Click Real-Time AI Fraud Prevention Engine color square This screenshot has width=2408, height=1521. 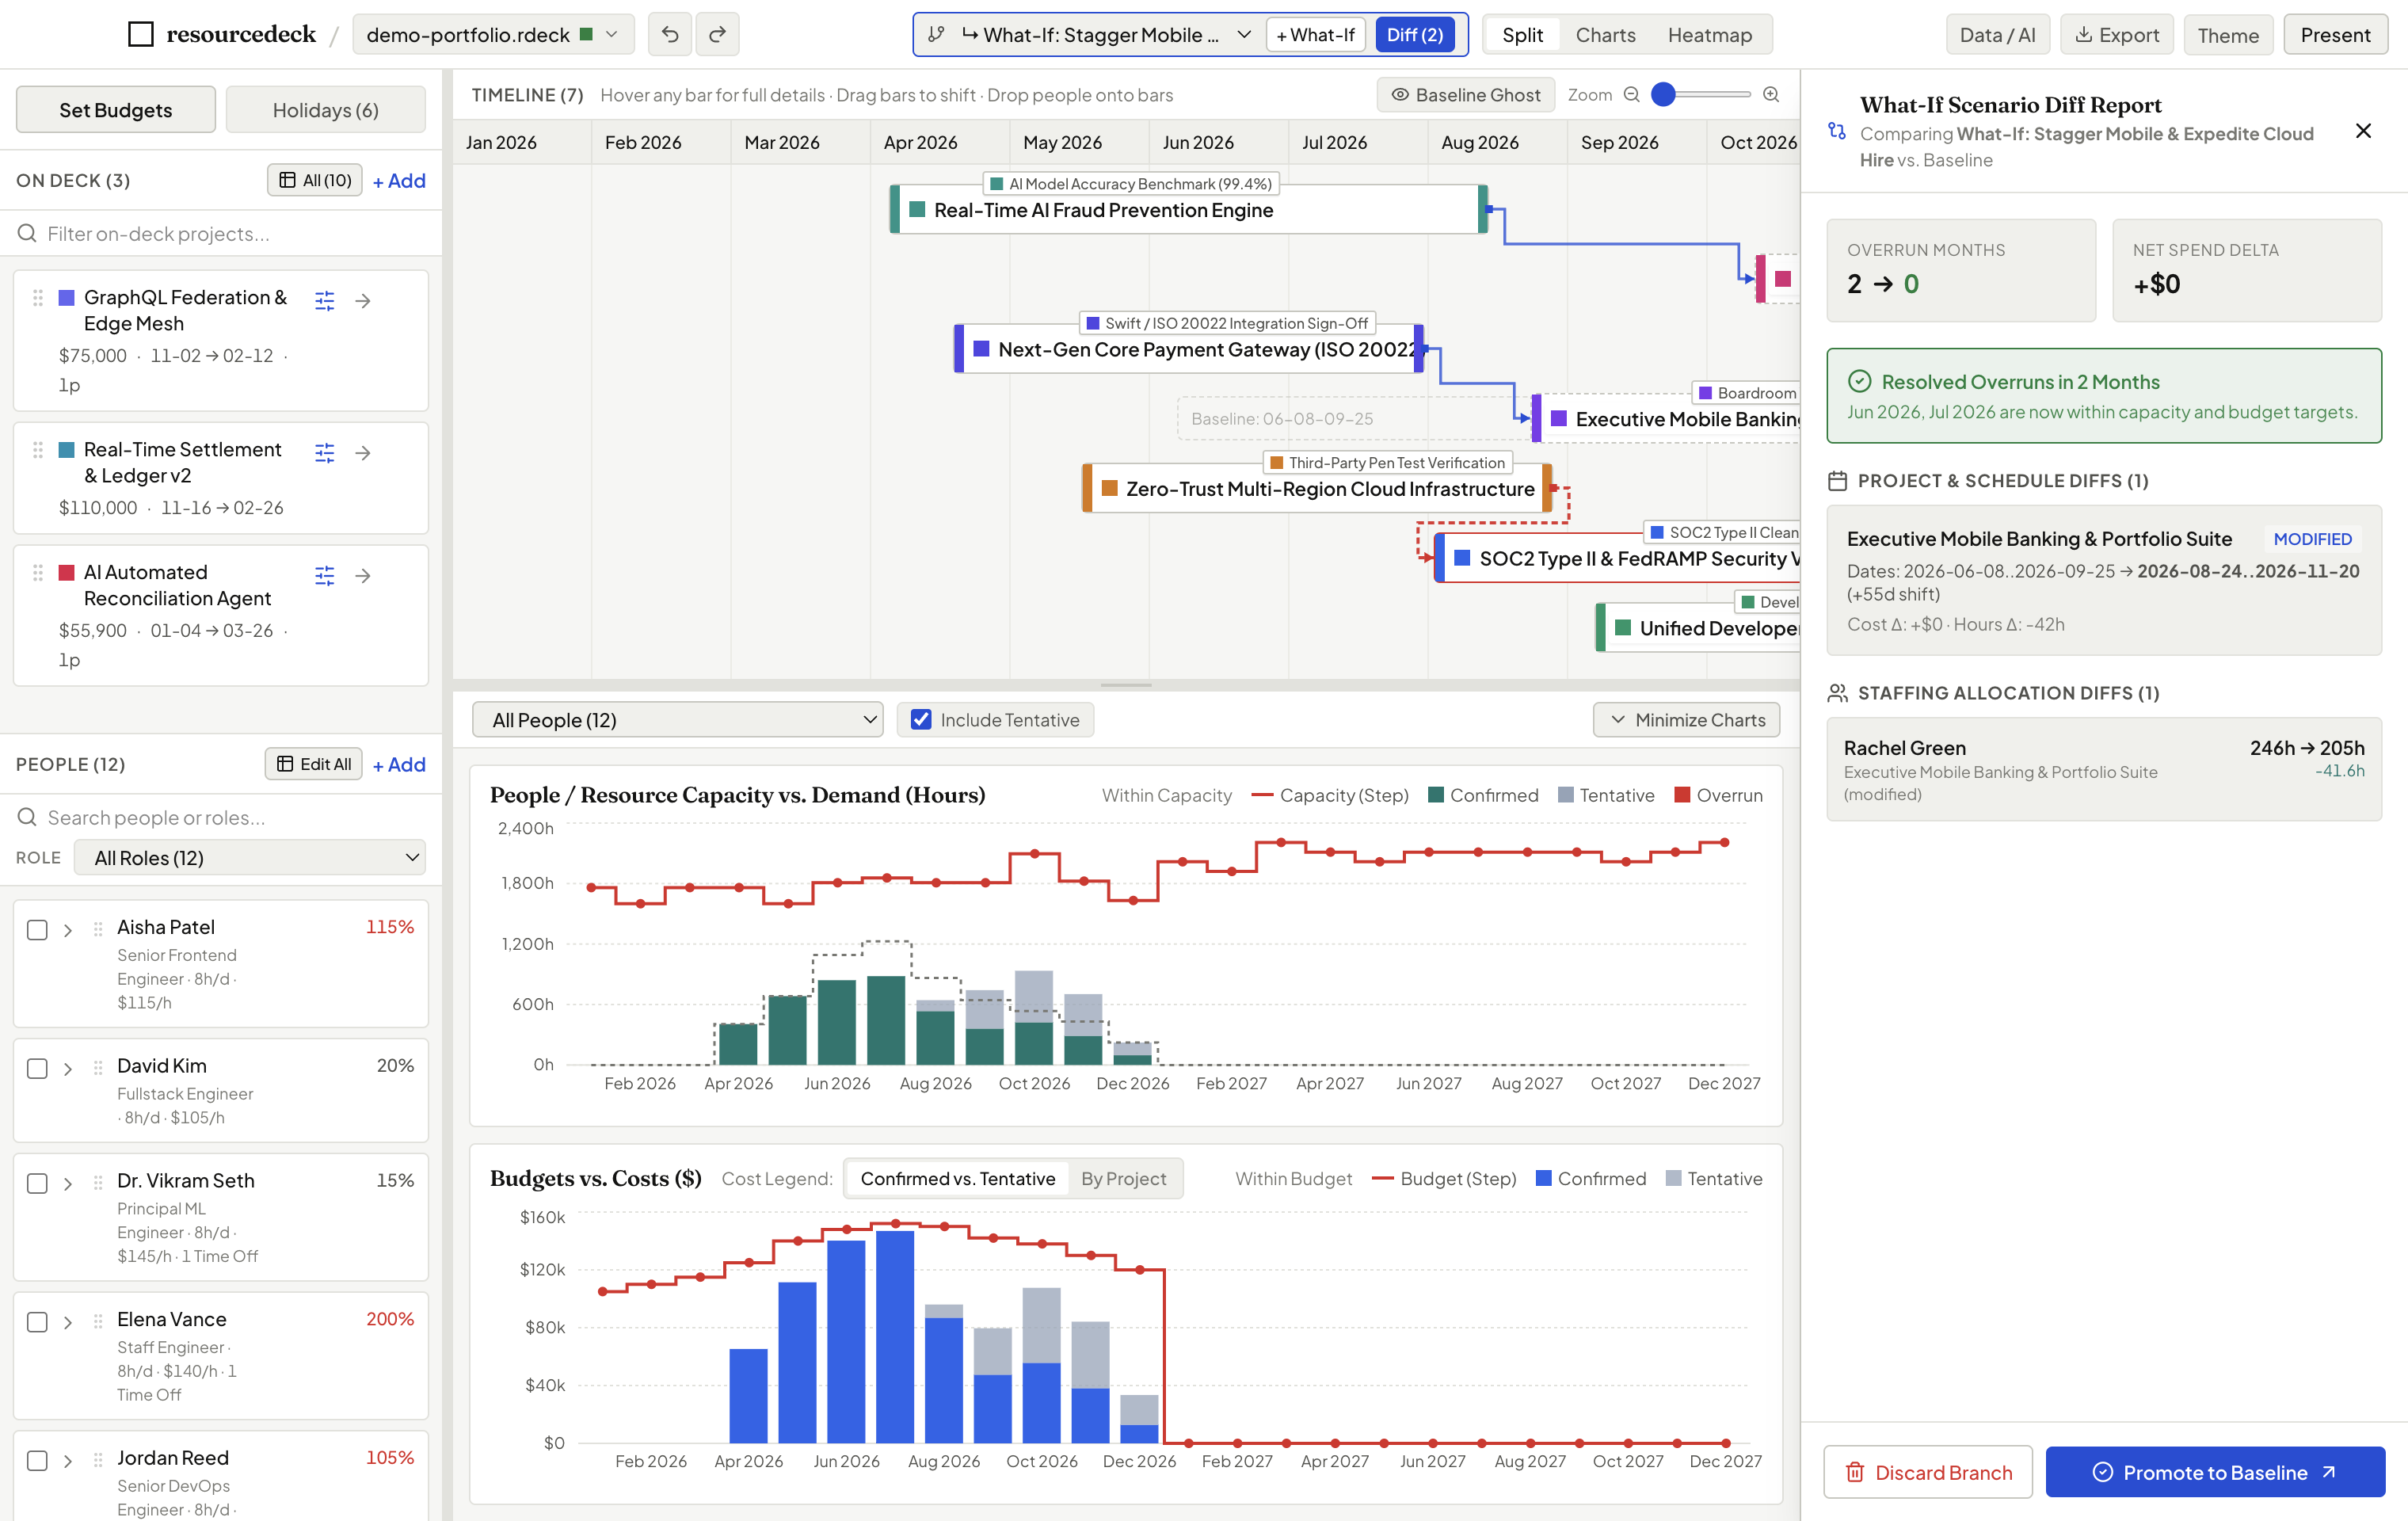[917, 210]
